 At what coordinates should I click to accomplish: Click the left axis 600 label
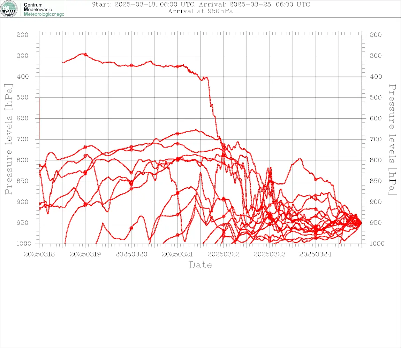point(23,118)
